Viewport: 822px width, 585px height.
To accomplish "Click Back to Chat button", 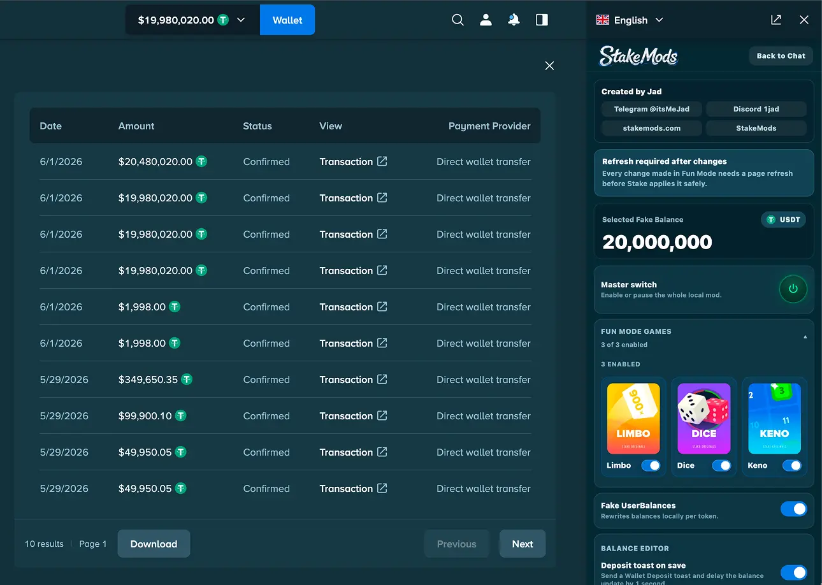I will click(781, 55).
